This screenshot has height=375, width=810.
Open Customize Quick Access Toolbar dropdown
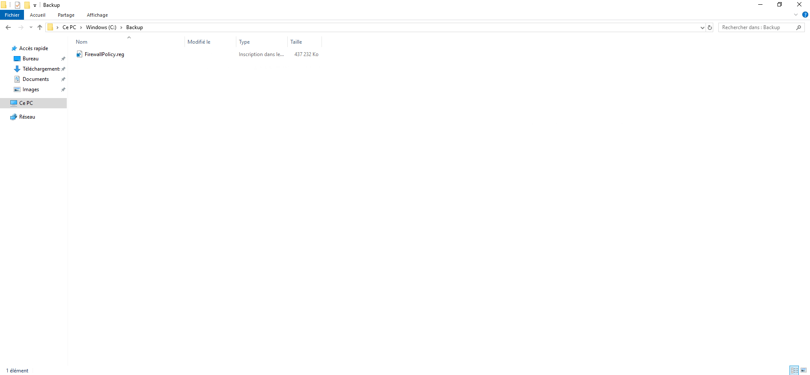(x=35, y=6)
